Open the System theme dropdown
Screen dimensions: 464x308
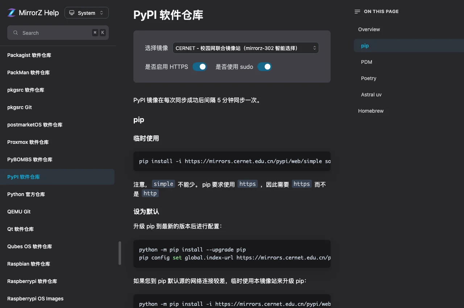click(x=87, y=13)
